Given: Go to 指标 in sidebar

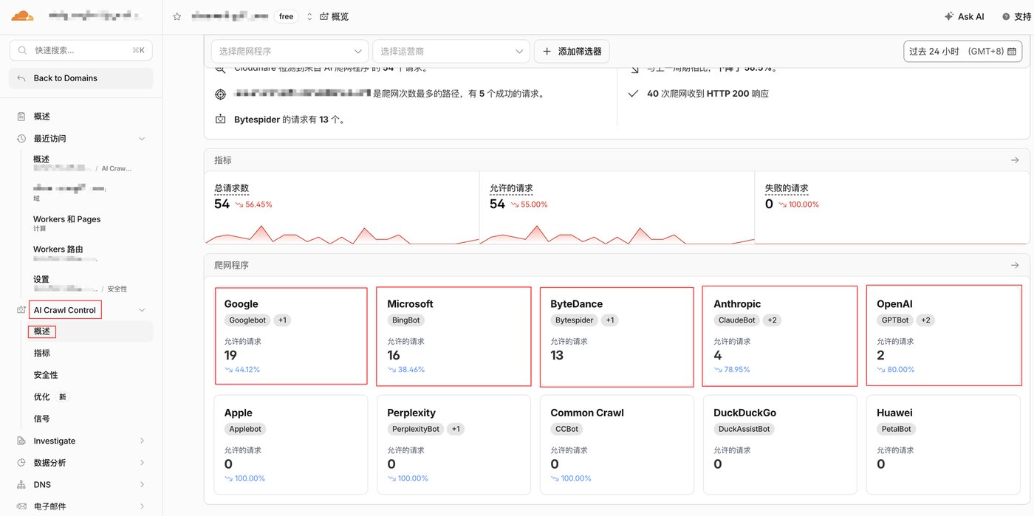Looking at the screenshot, I should point(42,354).
